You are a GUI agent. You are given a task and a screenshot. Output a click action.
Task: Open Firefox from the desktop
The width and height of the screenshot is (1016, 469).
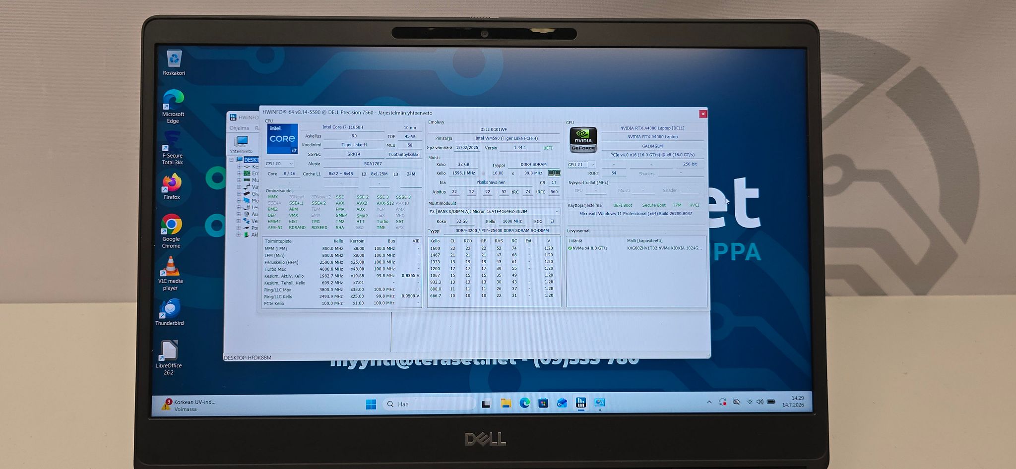click(172, 186)
